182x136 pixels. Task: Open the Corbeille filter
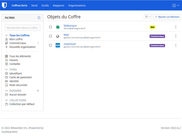tap(15, 64)
